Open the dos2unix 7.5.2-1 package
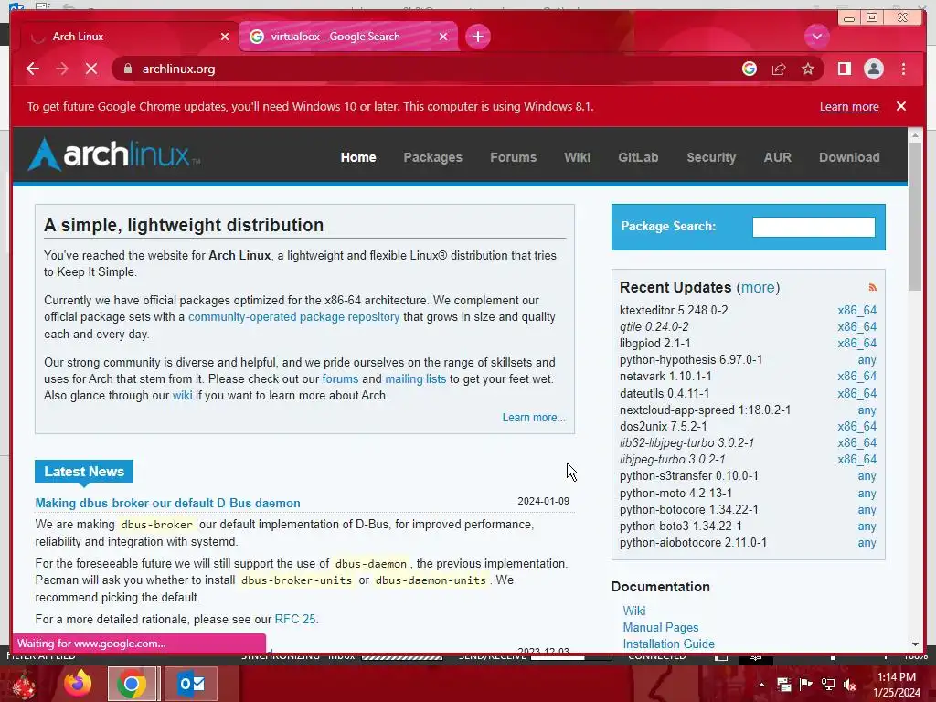The width and height of the screenshot is (936, 702). point(664,427)
